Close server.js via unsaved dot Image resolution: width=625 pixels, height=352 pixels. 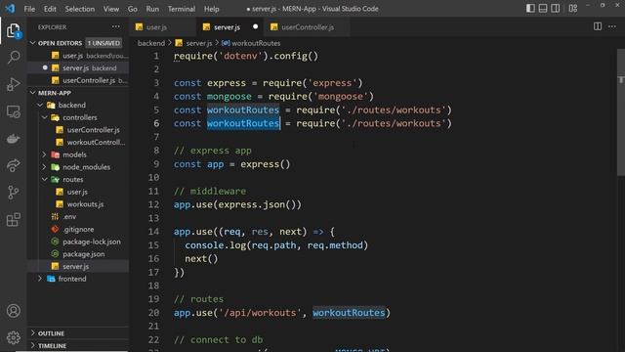coord(256,26)
